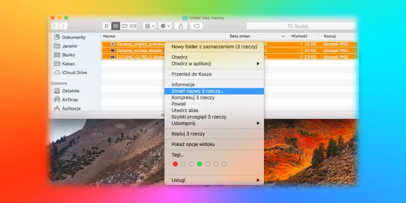The image size is (406, 203).
Task: Switch to Cover Flow view
Action: coord(133,26)
